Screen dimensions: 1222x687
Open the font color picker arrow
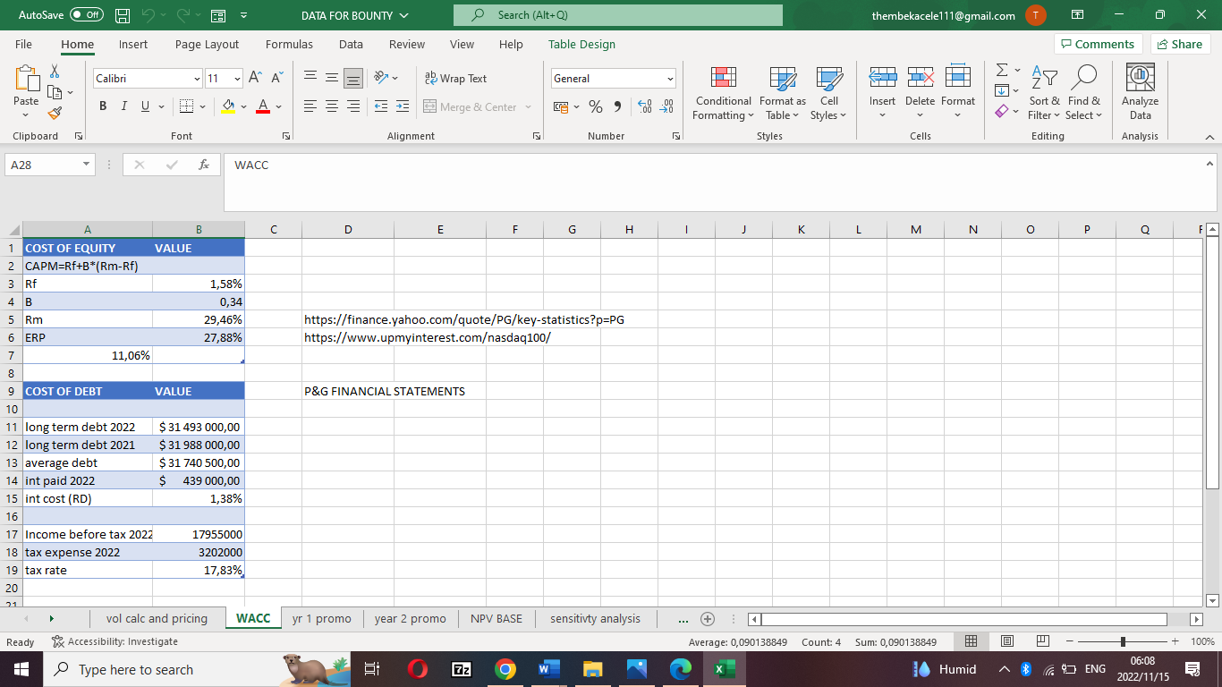click(x=279, y=107)
